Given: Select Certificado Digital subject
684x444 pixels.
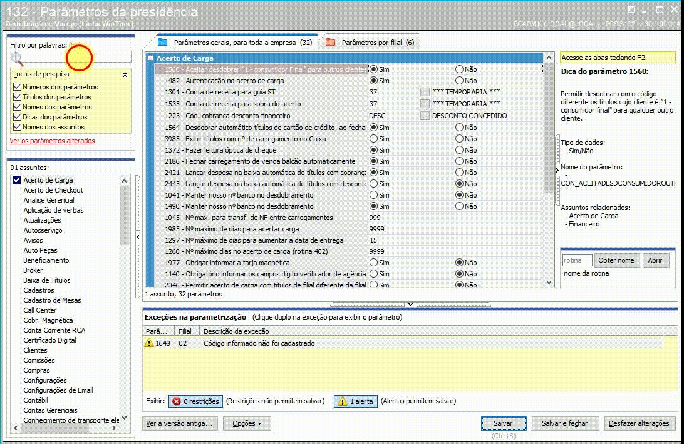Looking at the screenshot, I should (49, 340).
